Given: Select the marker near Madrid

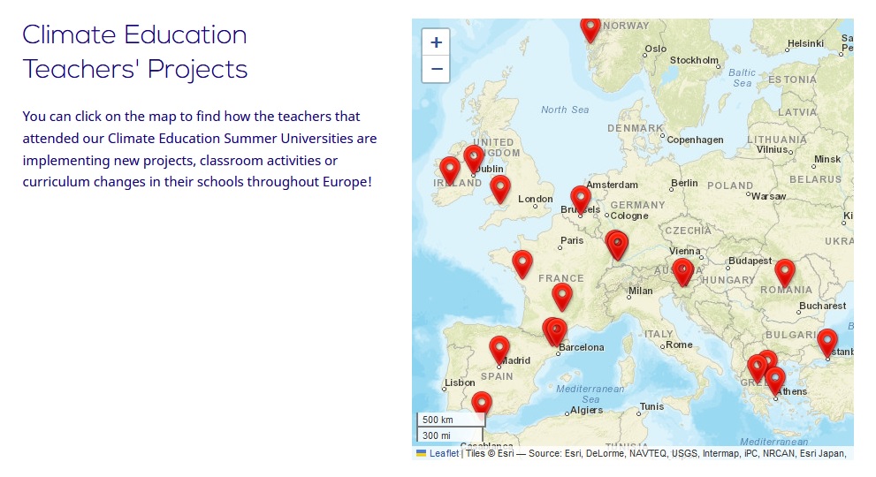Looking at the screenshot, I should click(499, 348).
